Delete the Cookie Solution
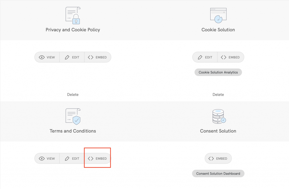This screenshot has height=189, width=289. click(218, 95)
